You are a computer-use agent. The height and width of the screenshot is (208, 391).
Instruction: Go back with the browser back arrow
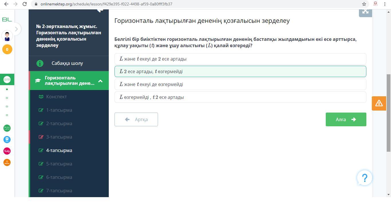pyautogui.click(x=6, y=4)
